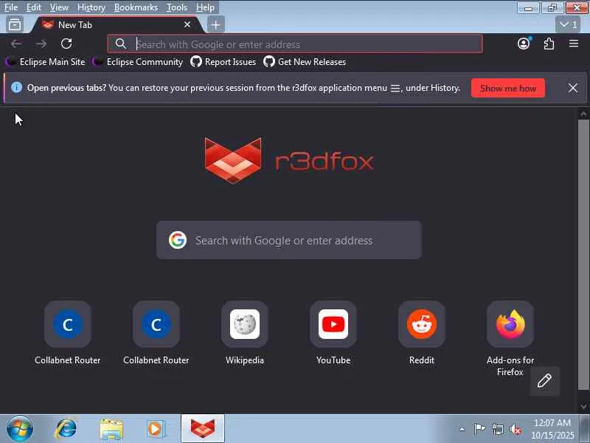Viewport: 590px width, 443px height.
Task: Open the Windows Start menu
Action: [20, 429]
